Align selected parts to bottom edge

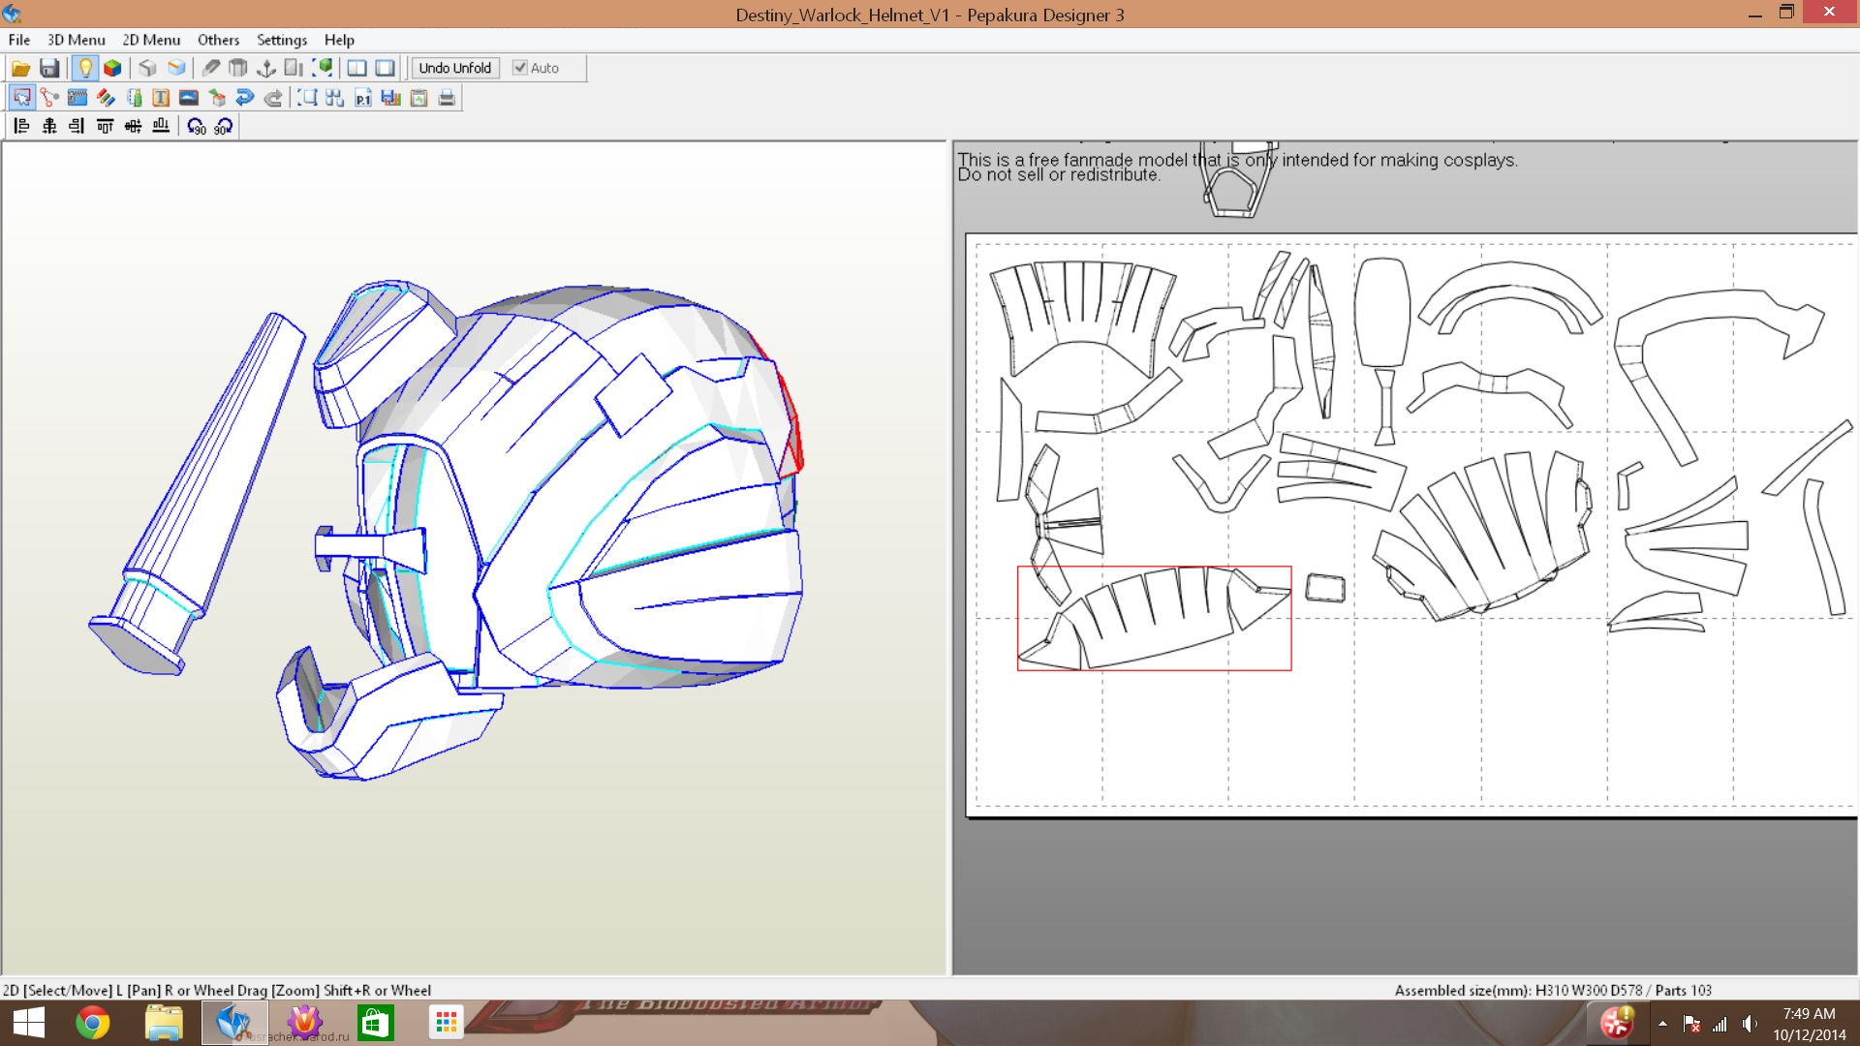tap(161, 126)
